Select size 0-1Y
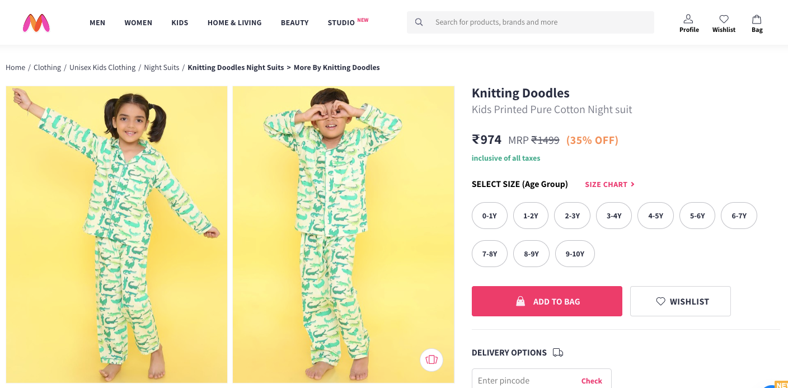 (490, 216)
